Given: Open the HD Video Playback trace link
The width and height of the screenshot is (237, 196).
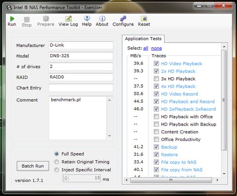Looking at the screenshot, I should click(181, 64).
